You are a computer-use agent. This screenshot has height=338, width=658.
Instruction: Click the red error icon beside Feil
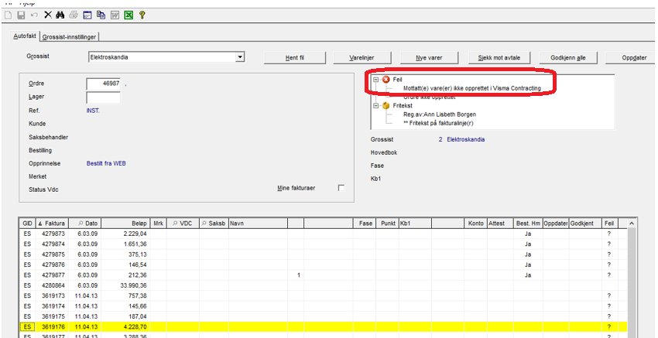pos(386,80)
